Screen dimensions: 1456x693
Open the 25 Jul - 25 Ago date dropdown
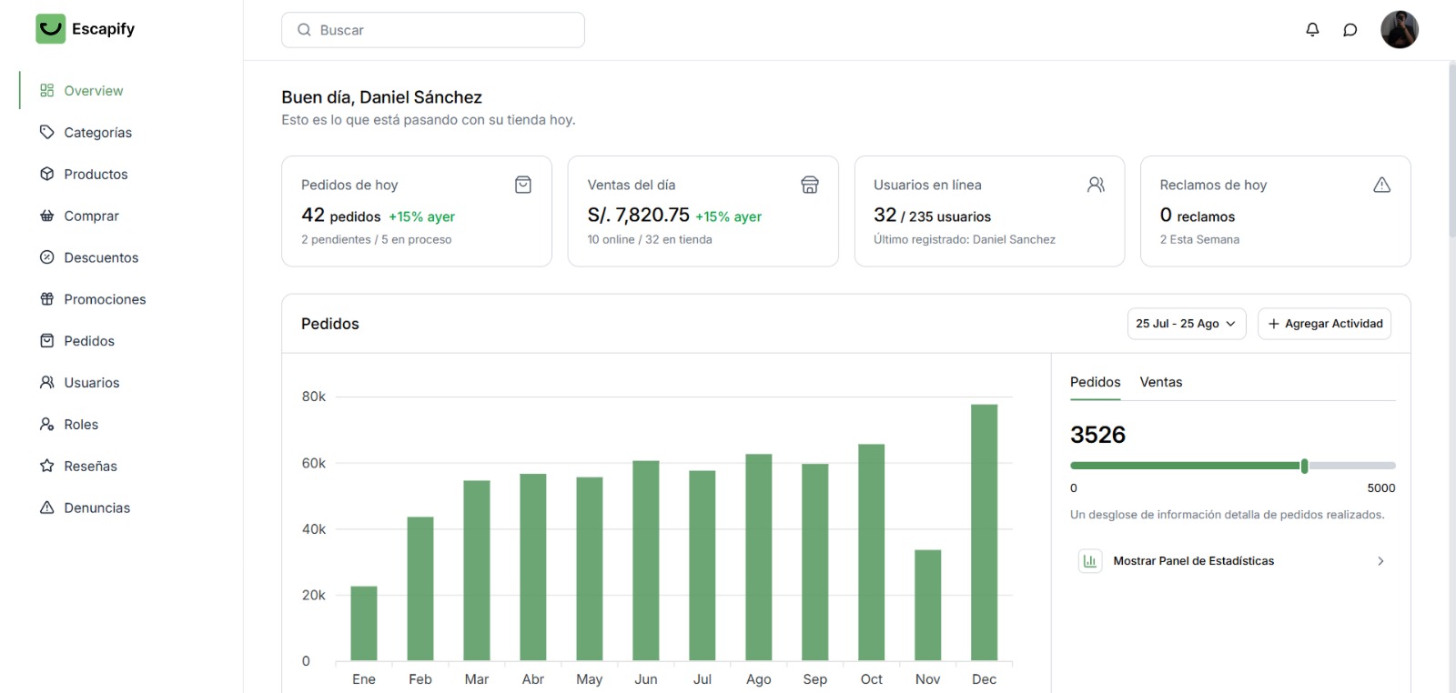tap(1186, 324)
